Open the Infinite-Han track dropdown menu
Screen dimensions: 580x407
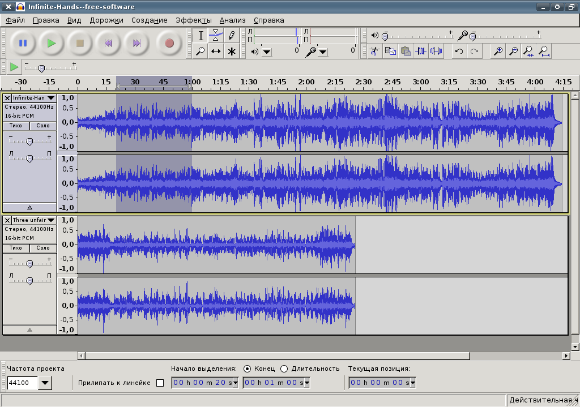click(x=52, y=98)
